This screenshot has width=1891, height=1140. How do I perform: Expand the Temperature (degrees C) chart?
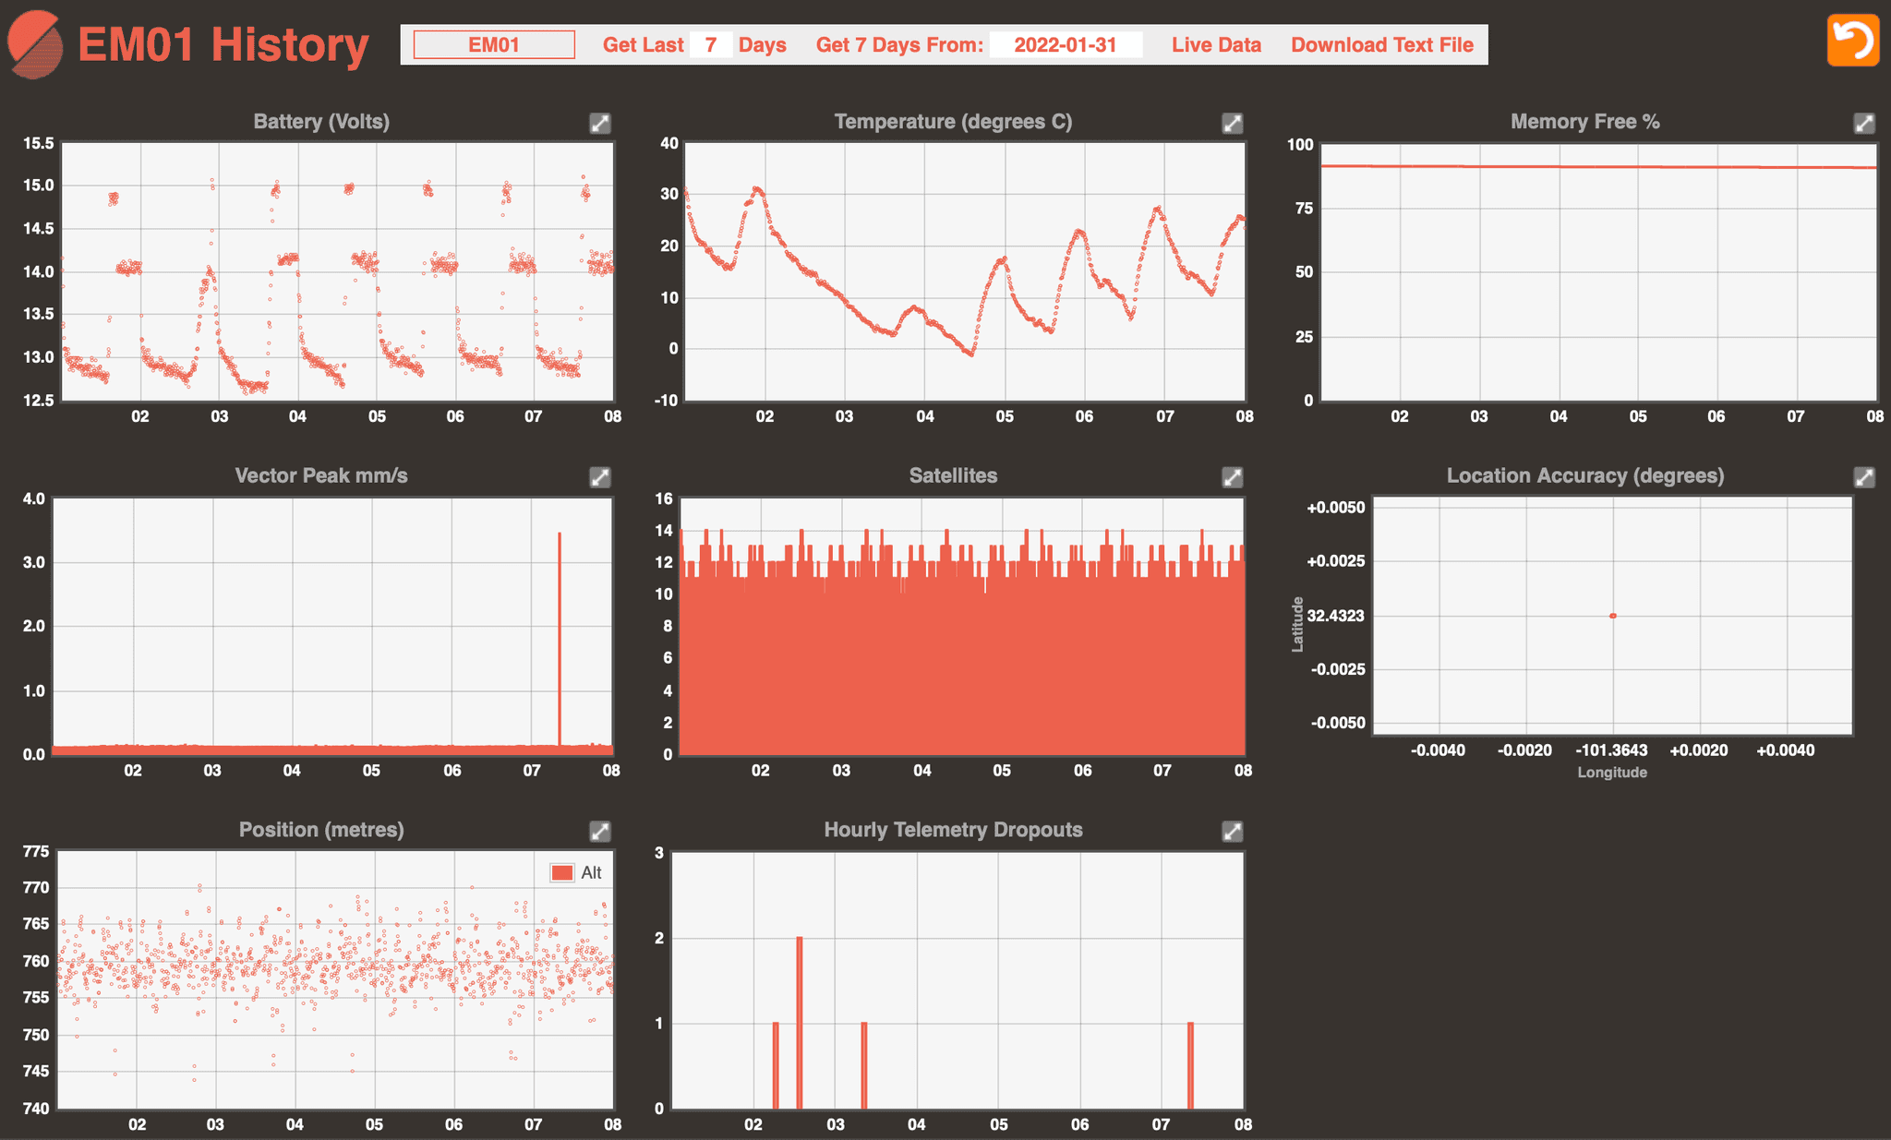point(1232,123)
